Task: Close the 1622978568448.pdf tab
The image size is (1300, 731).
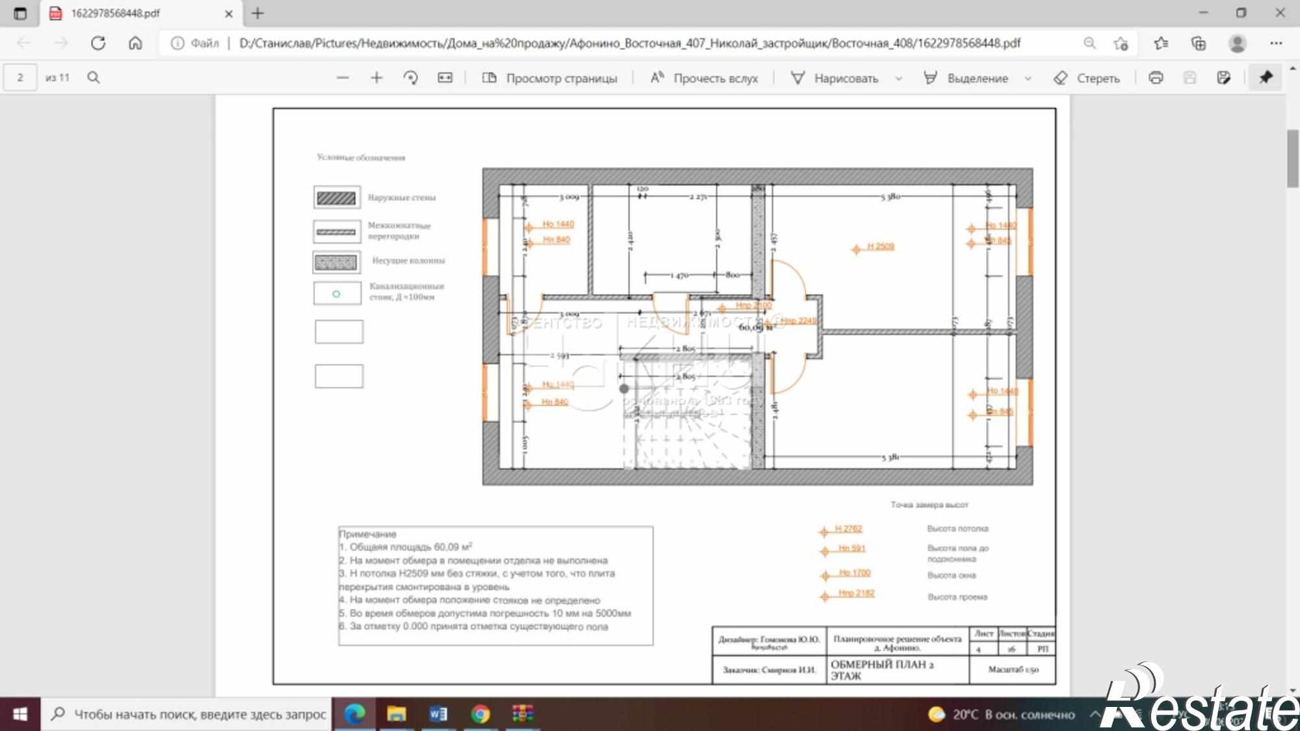Action: tap(229, 13)
